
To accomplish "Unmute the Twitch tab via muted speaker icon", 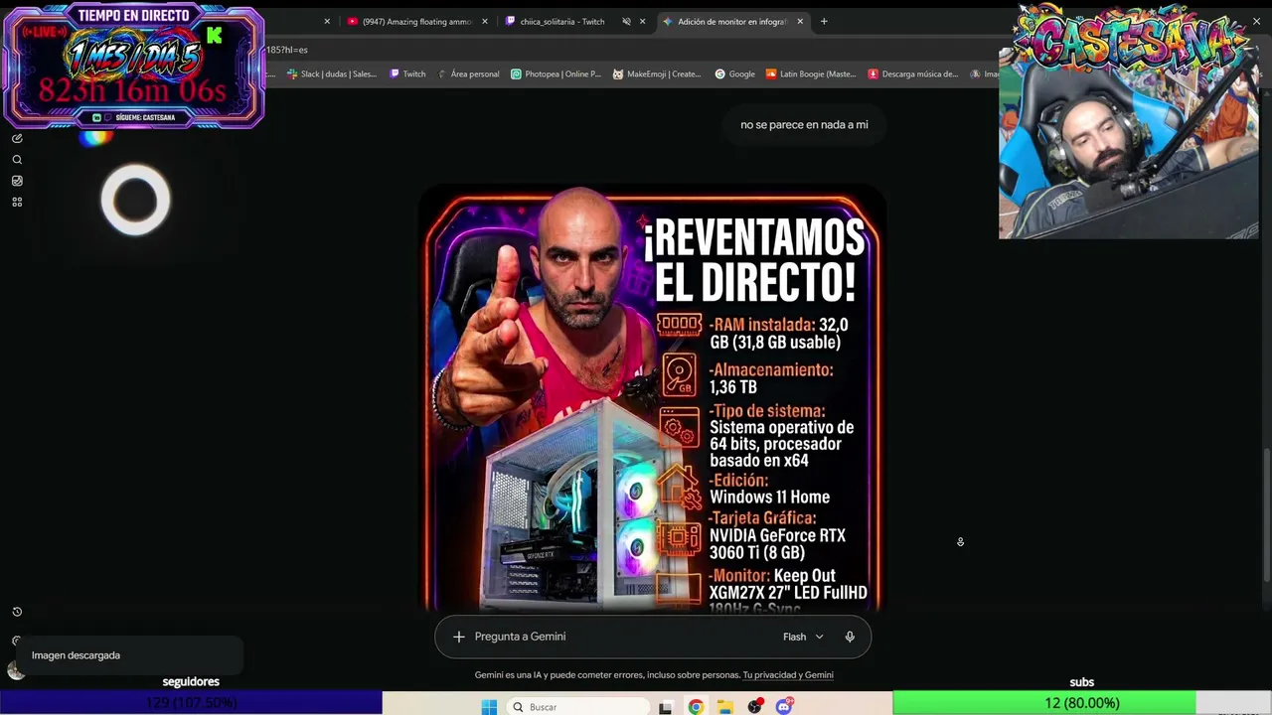I will (x=626, y=21).
